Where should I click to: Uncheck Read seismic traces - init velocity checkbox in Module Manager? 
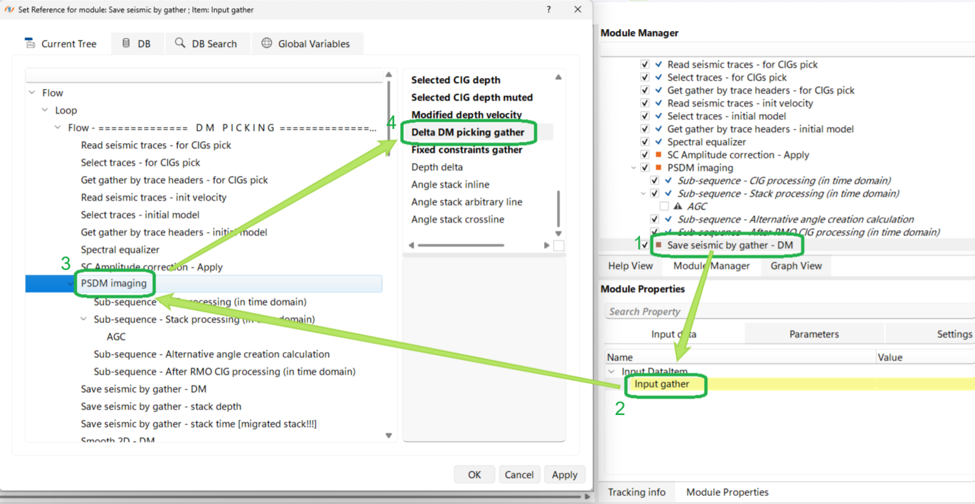[645, 103]
